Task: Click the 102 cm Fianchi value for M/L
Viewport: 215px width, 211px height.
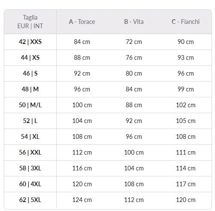Action: (186, 105)
